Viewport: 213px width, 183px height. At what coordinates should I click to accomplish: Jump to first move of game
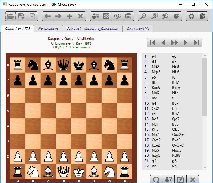tap(153, 43)
